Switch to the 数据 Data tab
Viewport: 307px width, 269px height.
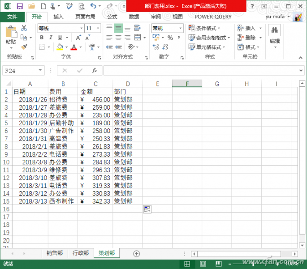[134, 17]
